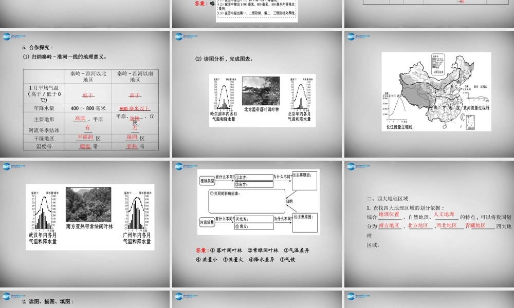Click the heading (1) 归纳秦岭－淮河一线的地理意义
Image resolution: width=514 pixels, height=308 pixels.
[x=65, y=56]
